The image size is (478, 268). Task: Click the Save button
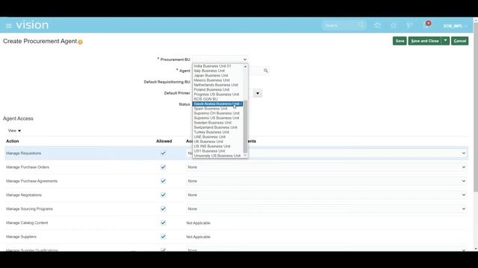400,41
